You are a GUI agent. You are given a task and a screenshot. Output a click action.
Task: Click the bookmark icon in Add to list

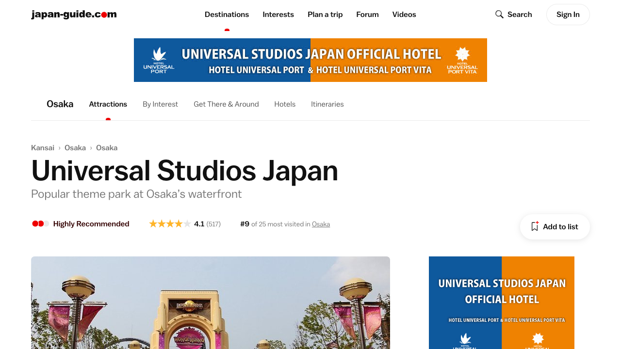click(x=535, y=226)
